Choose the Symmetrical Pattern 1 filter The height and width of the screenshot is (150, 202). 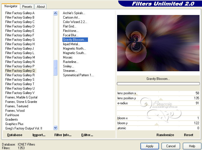[x=78, y=75]
